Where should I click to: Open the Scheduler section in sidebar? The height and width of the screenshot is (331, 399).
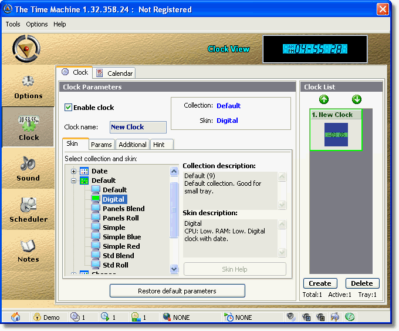28,210
